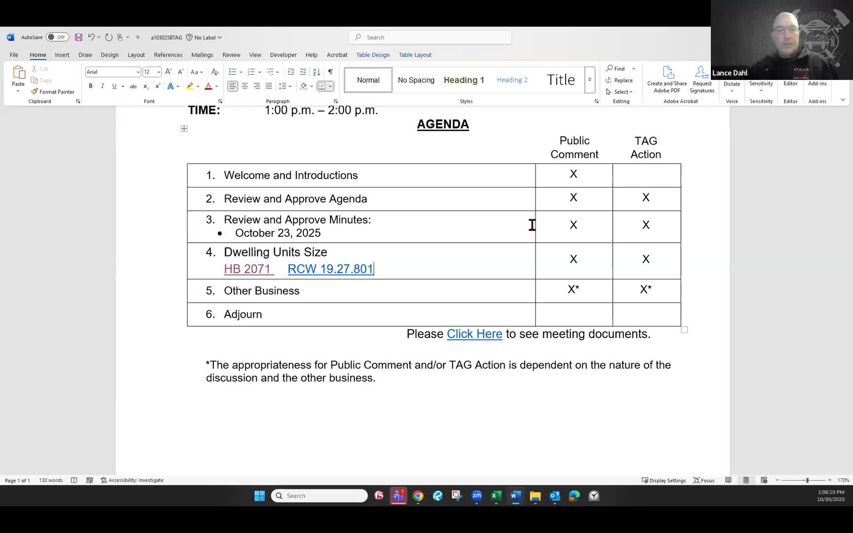Click the bullets list icon
This screenshot has width=853, height=533.
pyautogui.click(x=233, y=72)
